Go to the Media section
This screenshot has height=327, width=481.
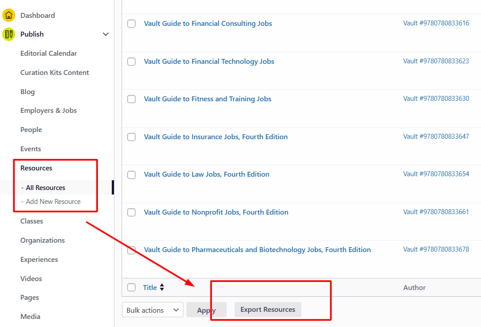click(x=30, y=316)
